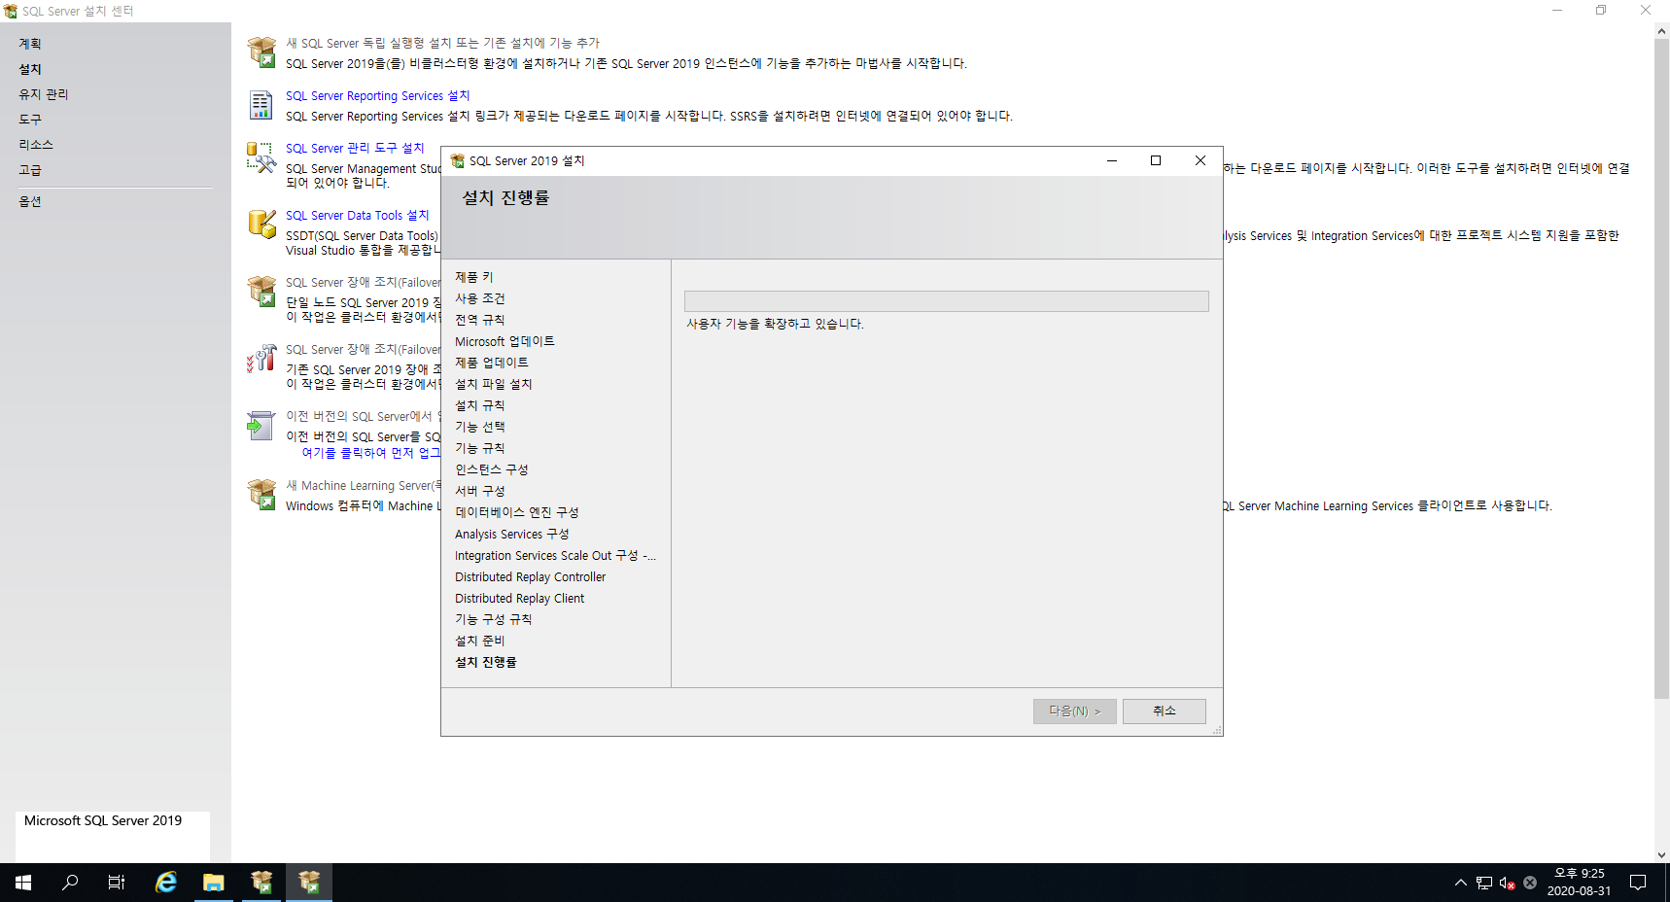Open the Windows Start menu

pyautogui.click(x=23, y=883)
